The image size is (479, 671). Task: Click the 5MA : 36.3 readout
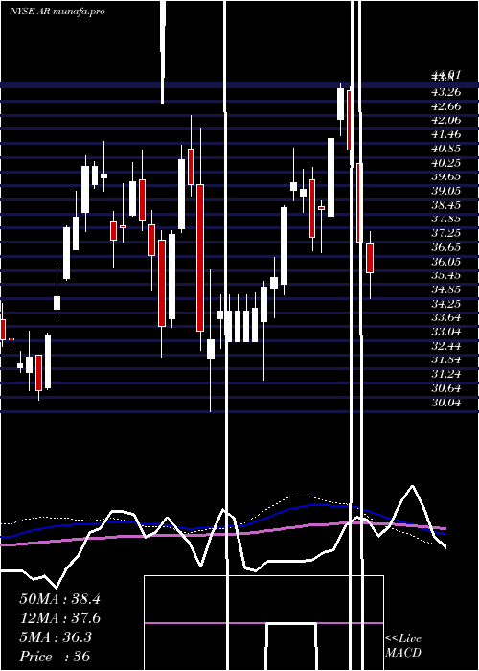click(56, 637)
